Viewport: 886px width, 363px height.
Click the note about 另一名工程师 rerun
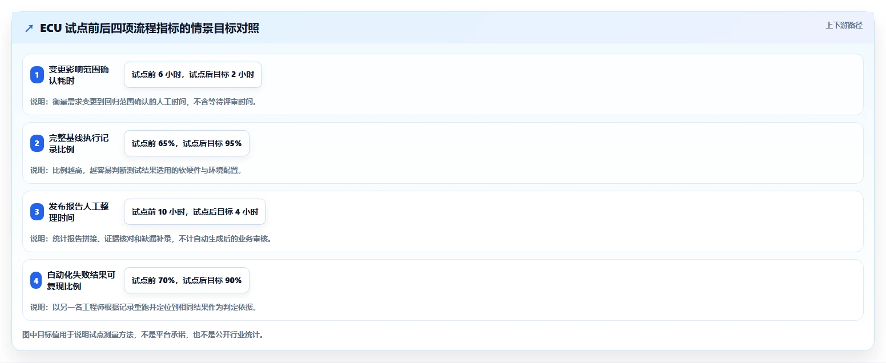point(143,307)
